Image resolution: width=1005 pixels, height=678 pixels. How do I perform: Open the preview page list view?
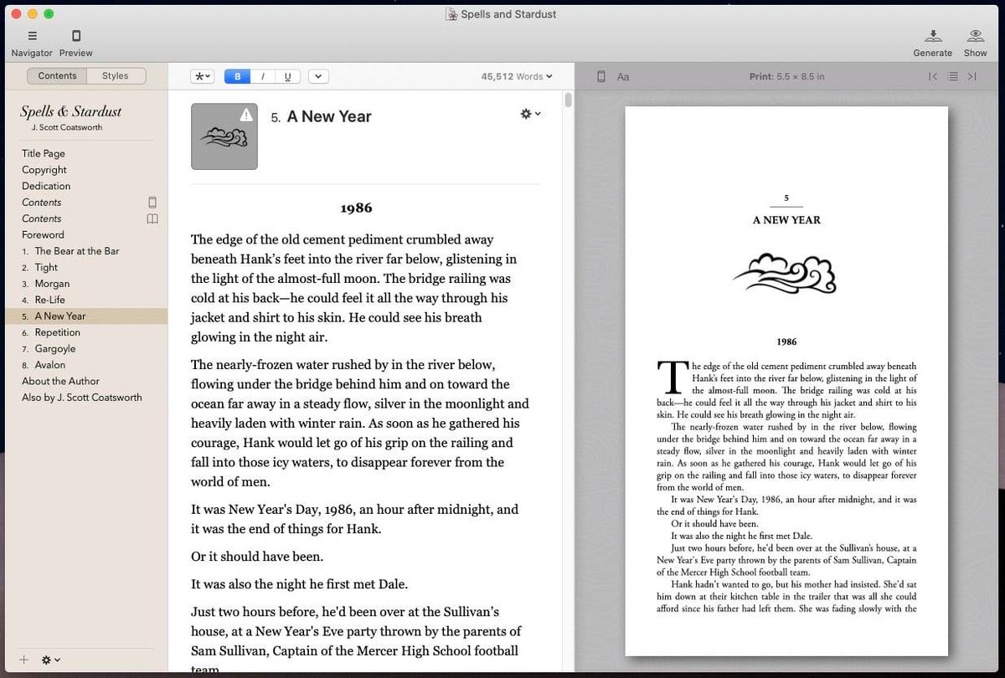click(952, 76)
